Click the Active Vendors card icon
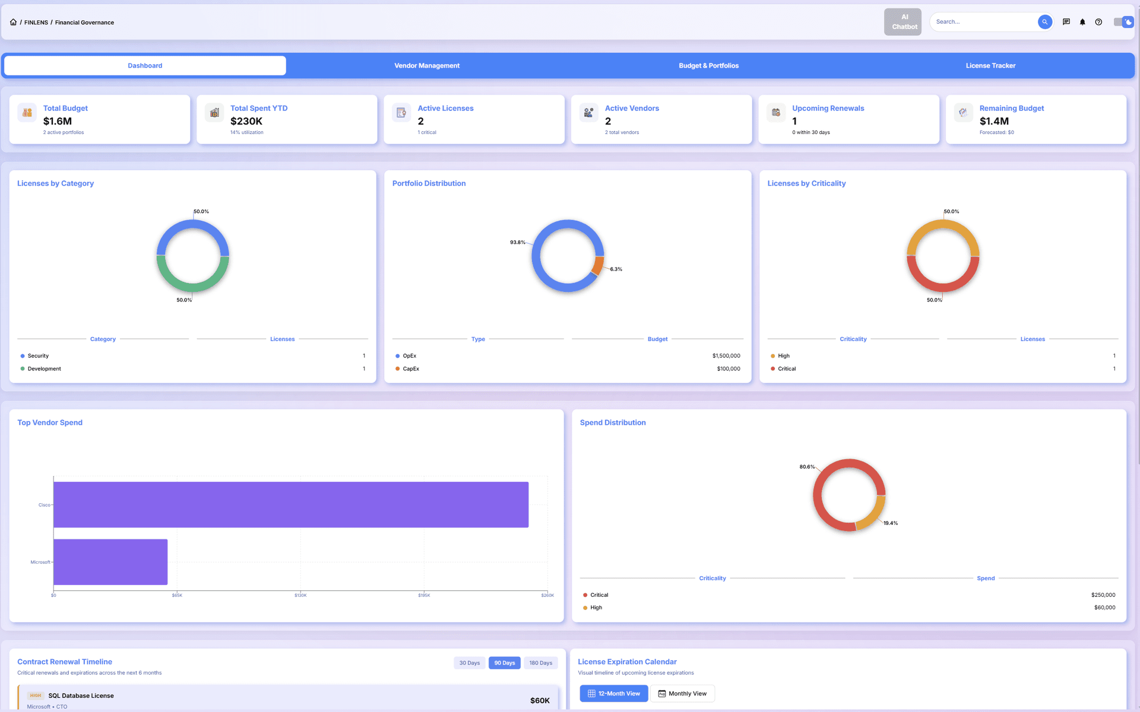 click(x=588, y=112)
